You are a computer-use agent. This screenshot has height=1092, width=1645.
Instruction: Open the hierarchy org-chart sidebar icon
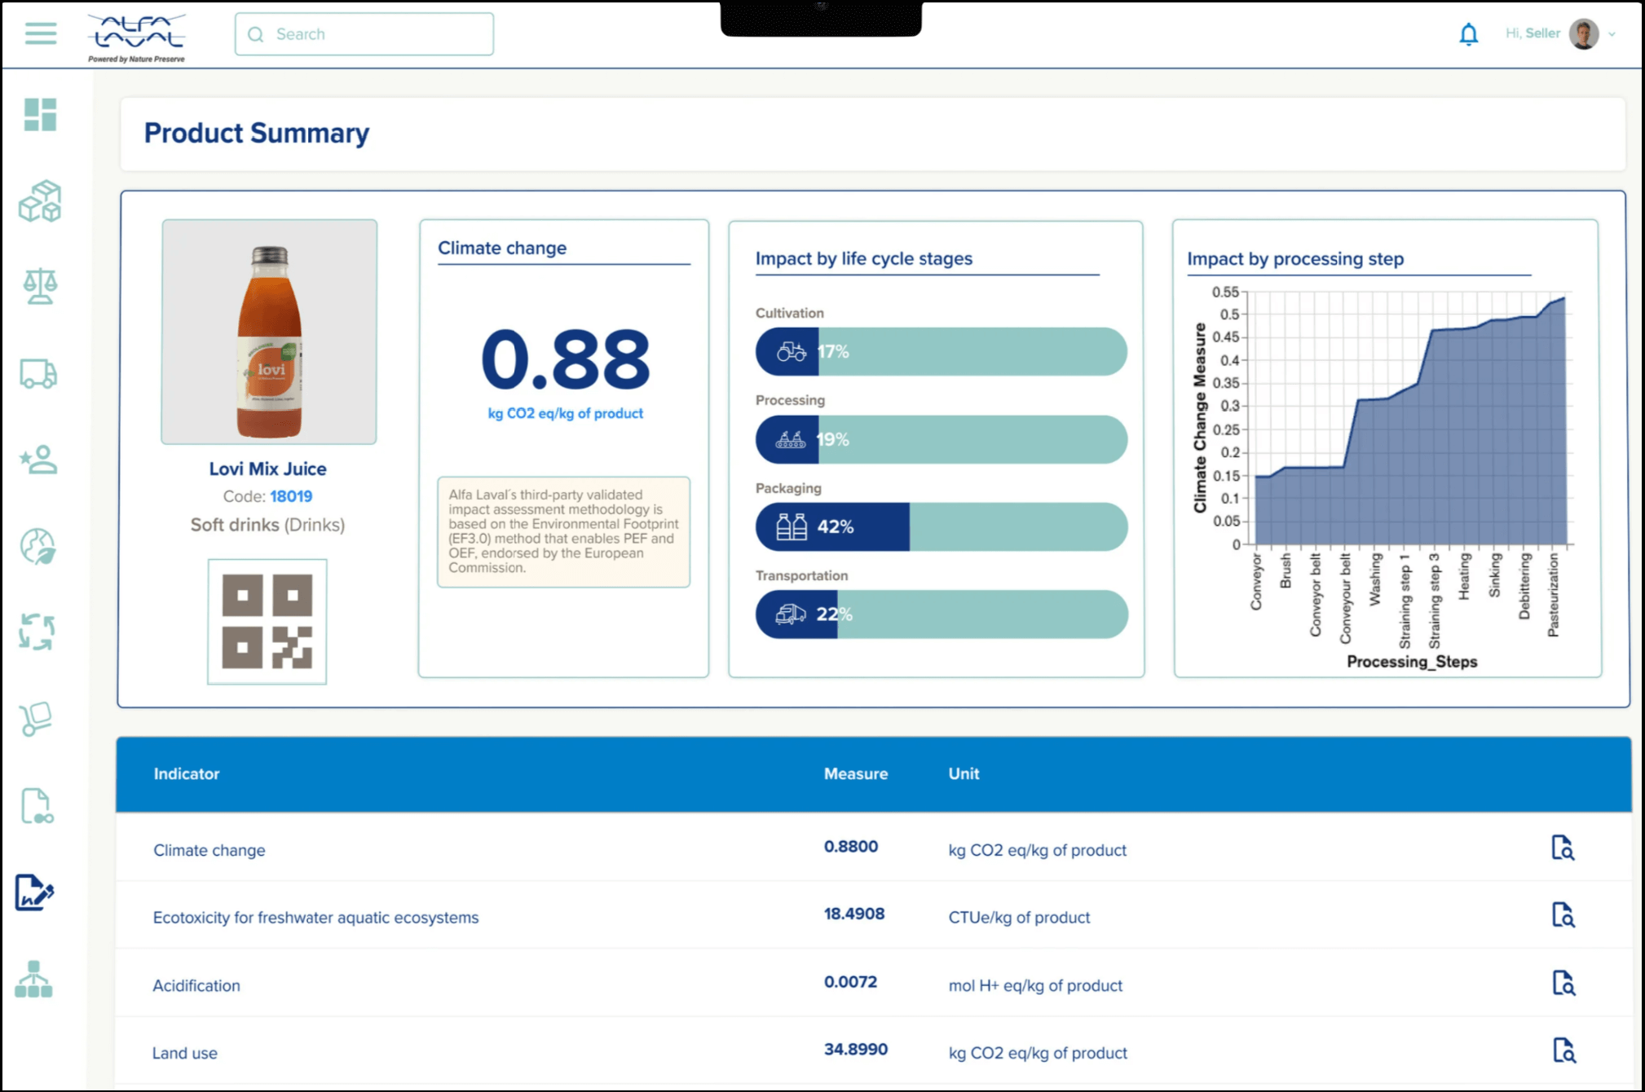pos(33,980)
